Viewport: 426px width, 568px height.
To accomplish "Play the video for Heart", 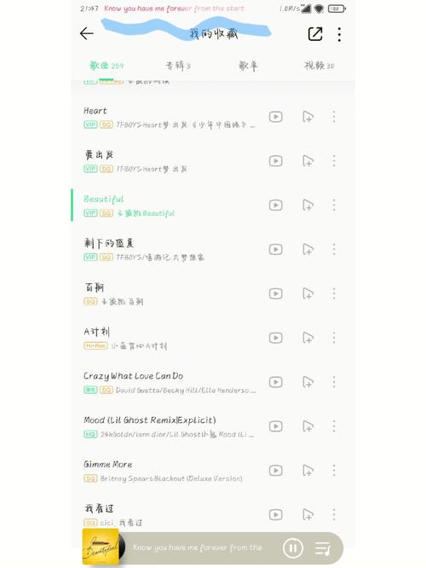I will (276, 117).
